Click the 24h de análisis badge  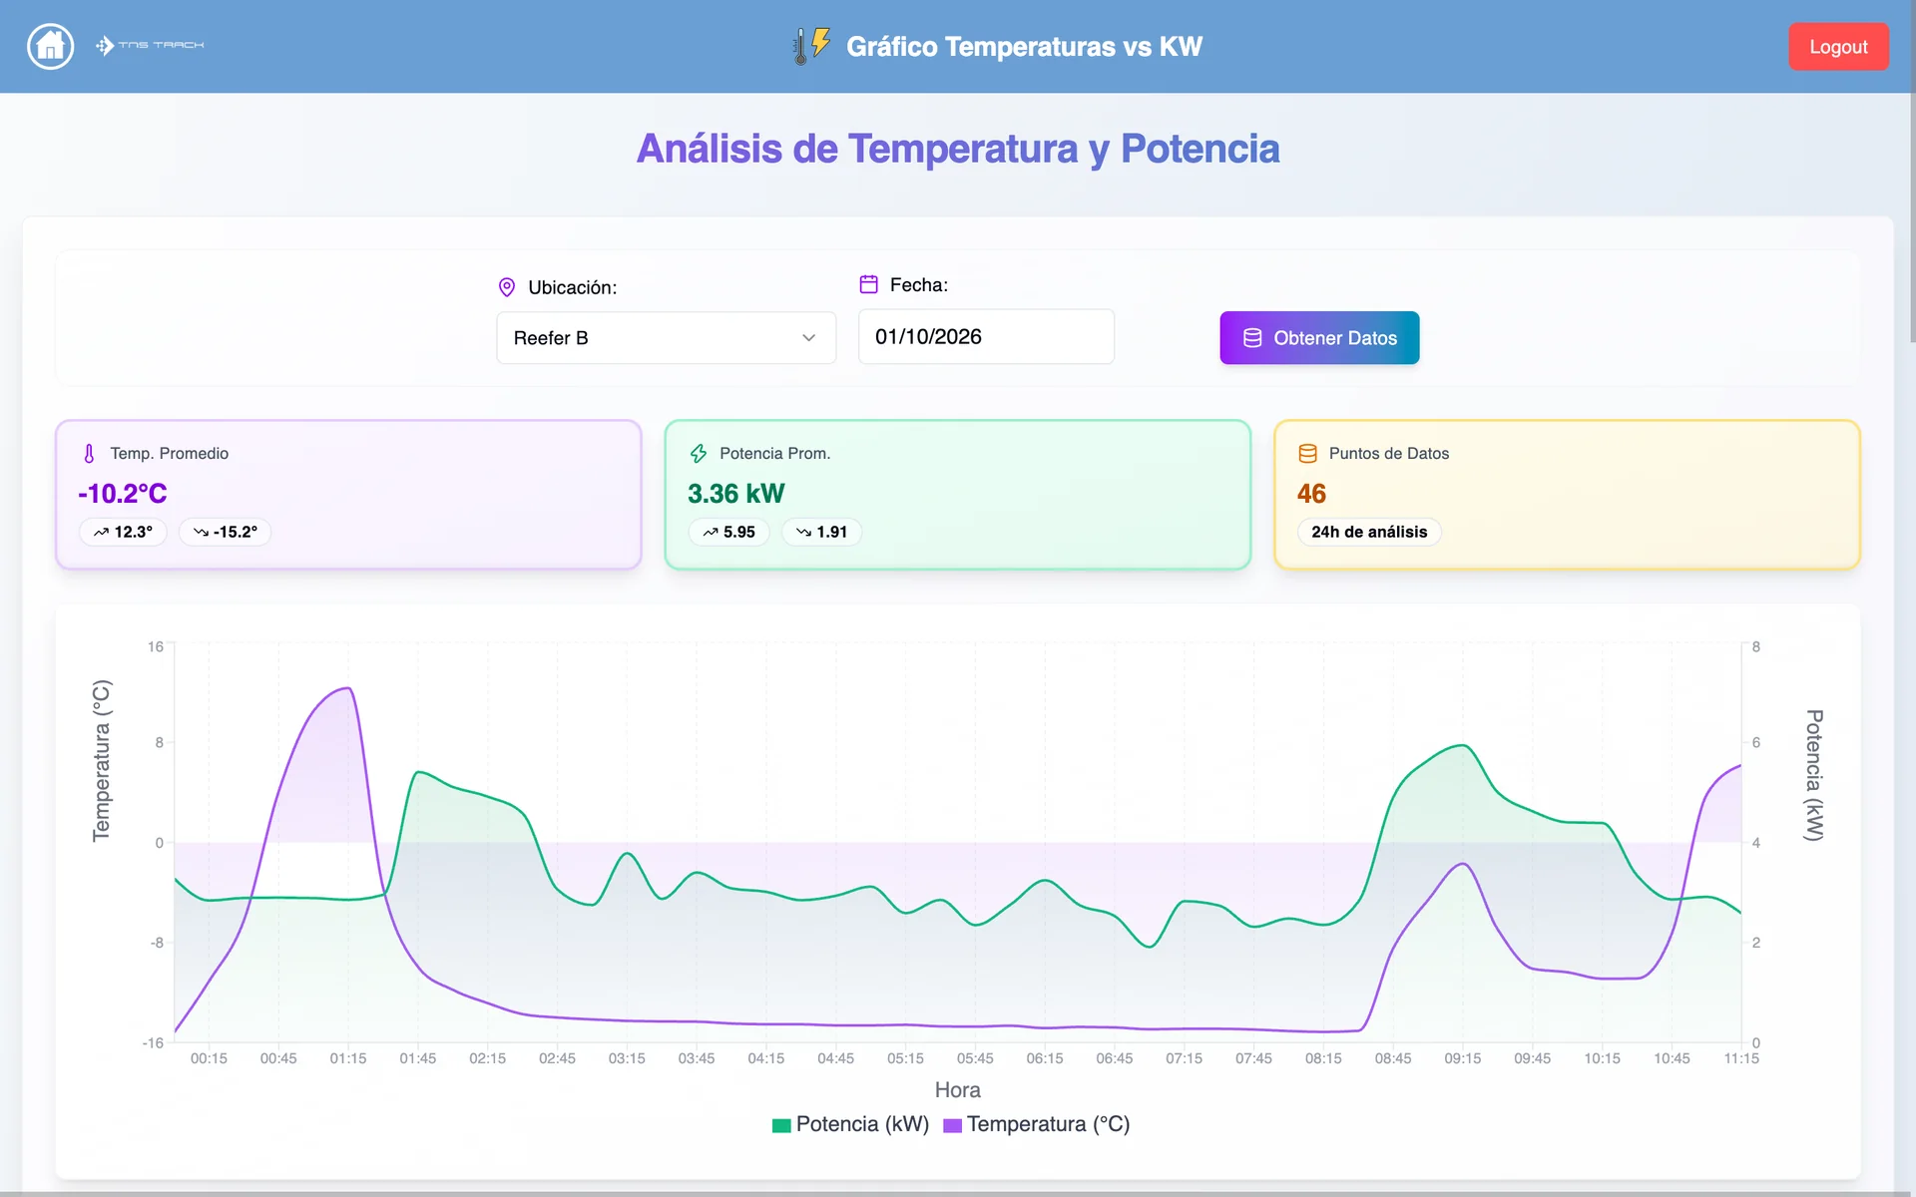coord(1369,533)
